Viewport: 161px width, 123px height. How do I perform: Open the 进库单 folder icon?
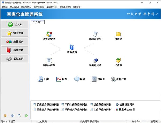click(118, 34)
